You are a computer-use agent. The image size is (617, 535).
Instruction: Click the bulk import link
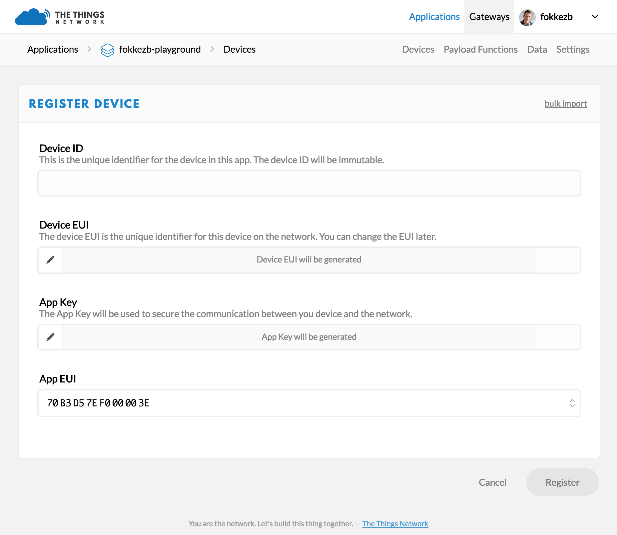click(x=565, y=104)
